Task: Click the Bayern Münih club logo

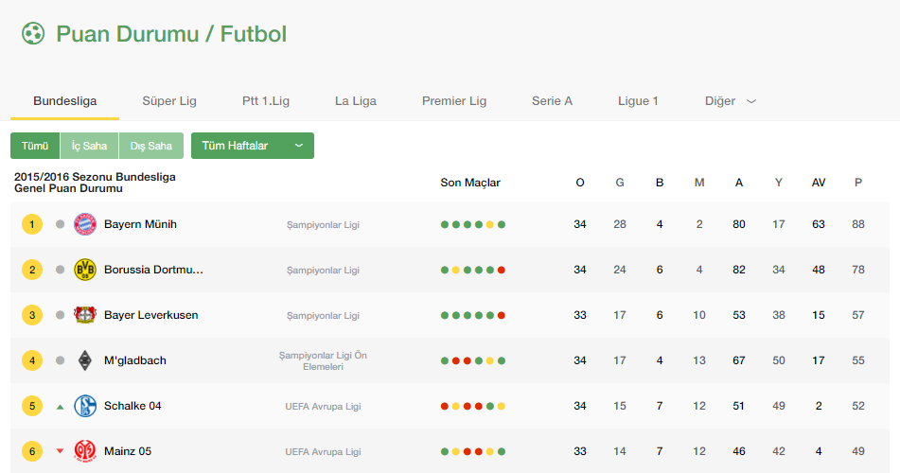Action: tap(85, 224)
